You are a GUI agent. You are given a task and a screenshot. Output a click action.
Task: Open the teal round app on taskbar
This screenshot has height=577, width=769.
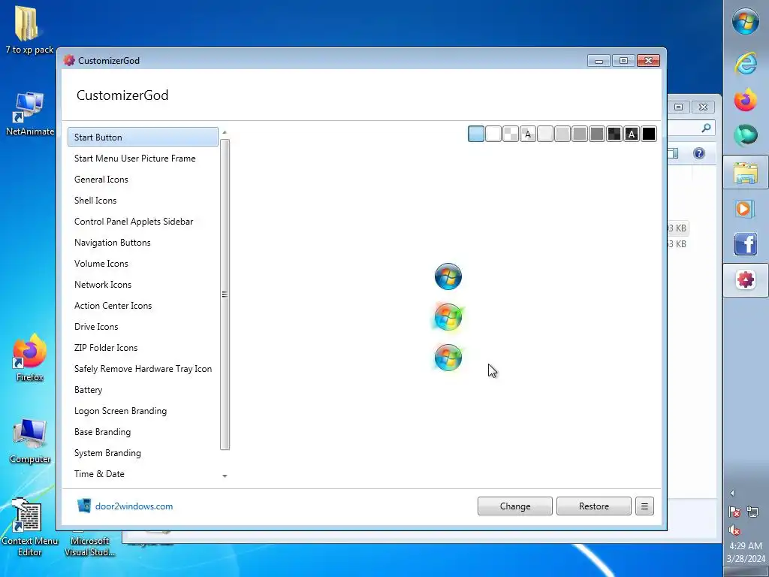[746, 135]
